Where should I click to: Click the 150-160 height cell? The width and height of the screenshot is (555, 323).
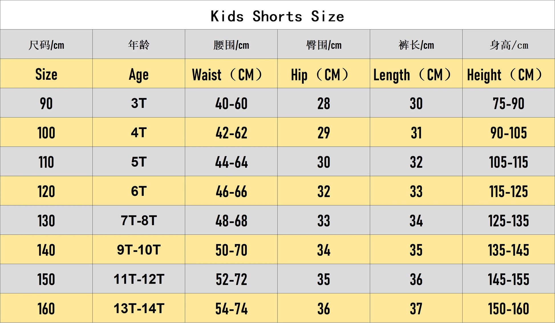tap(509, 308)
